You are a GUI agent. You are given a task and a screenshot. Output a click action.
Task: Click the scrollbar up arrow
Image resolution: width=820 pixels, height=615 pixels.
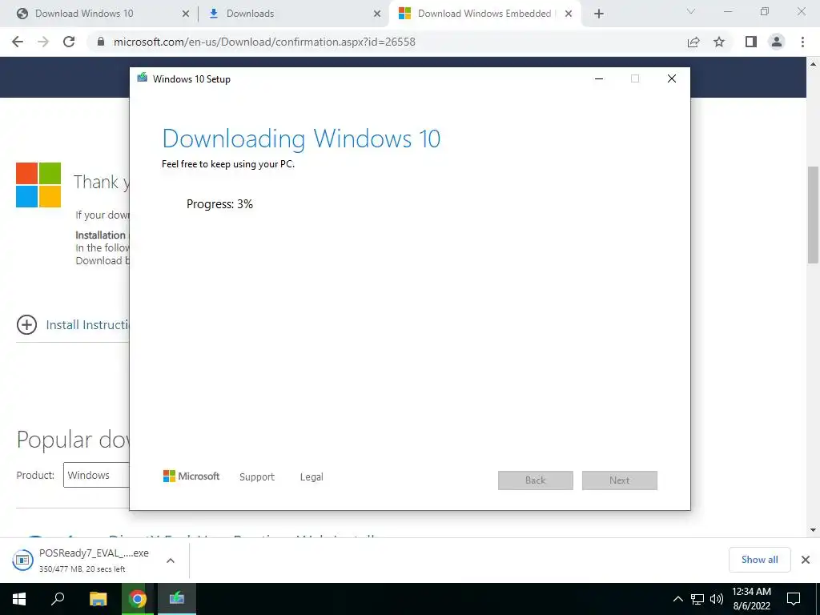(x=814, y=64)
